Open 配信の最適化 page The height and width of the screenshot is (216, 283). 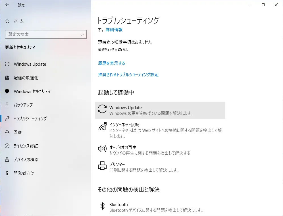click(26, 78)
